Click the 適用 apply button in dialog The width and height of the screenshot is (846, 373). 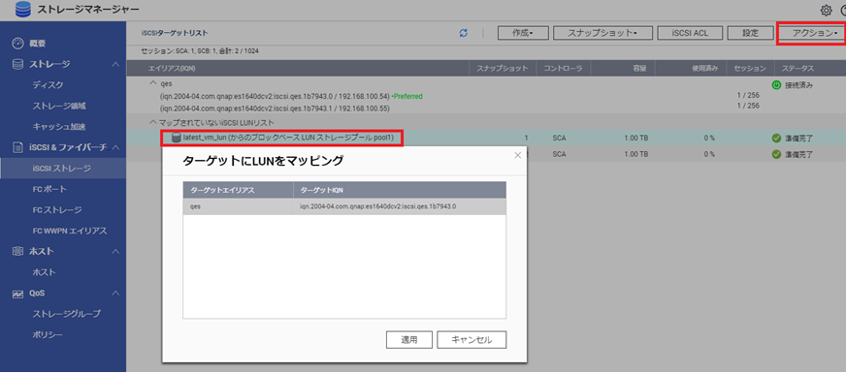pos(409,340)
